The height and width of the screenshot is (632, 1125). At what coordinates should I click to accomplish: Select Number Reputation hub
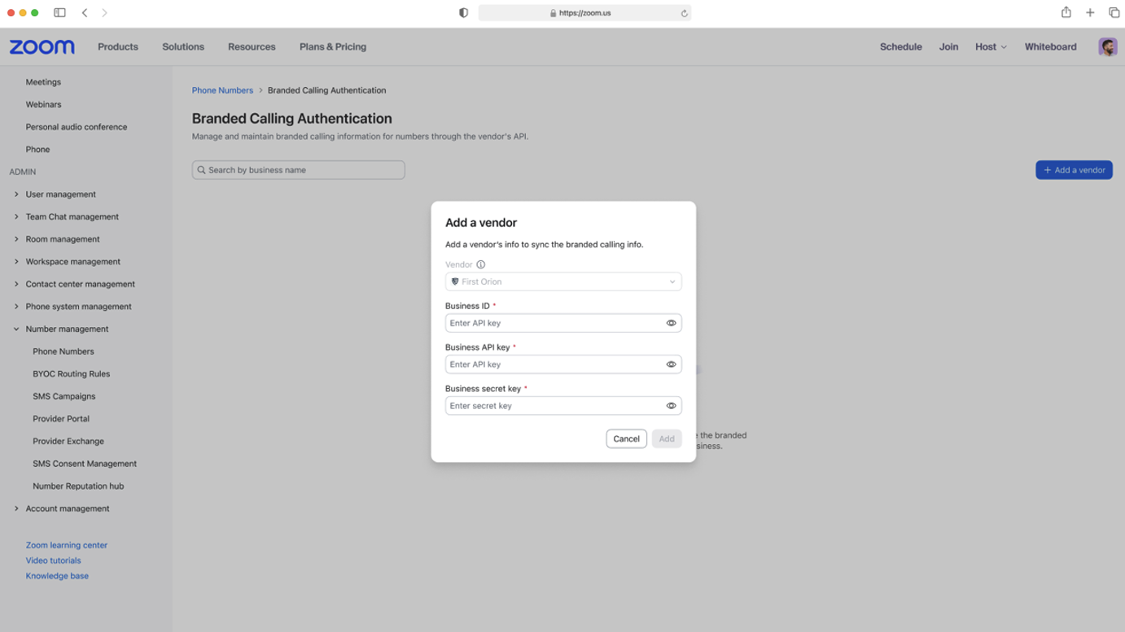click(x=78, y=486)
